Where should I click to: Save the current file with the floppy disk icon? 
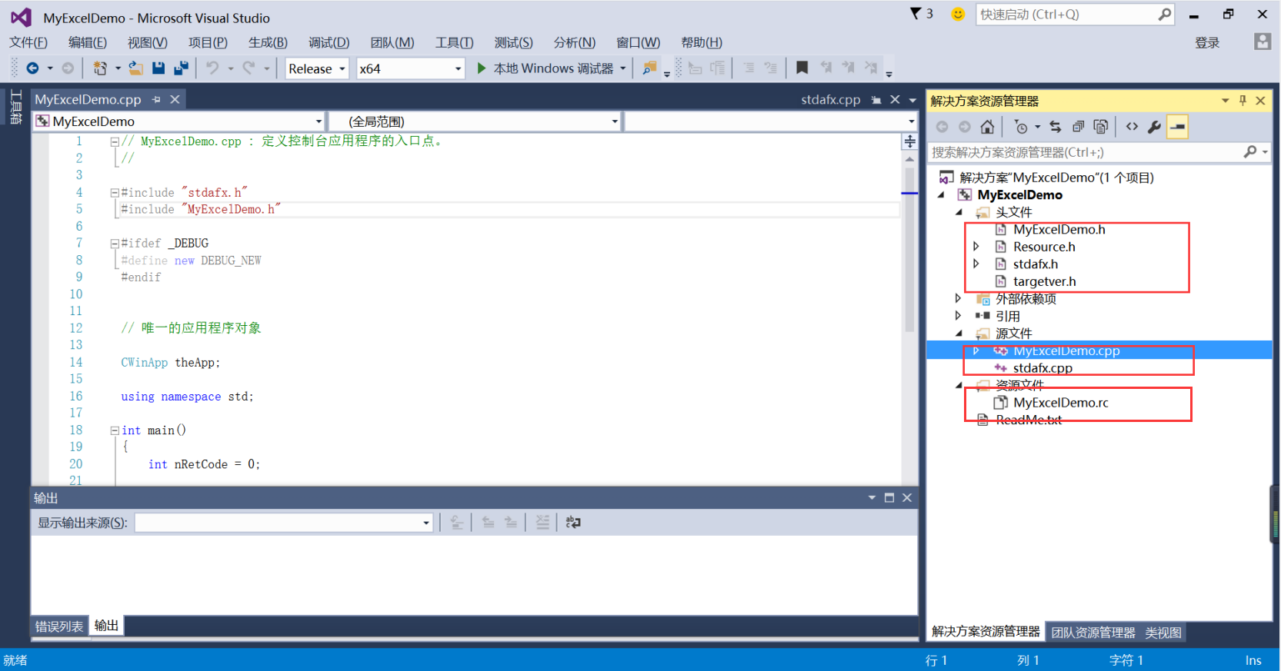(x=158, y=68)
